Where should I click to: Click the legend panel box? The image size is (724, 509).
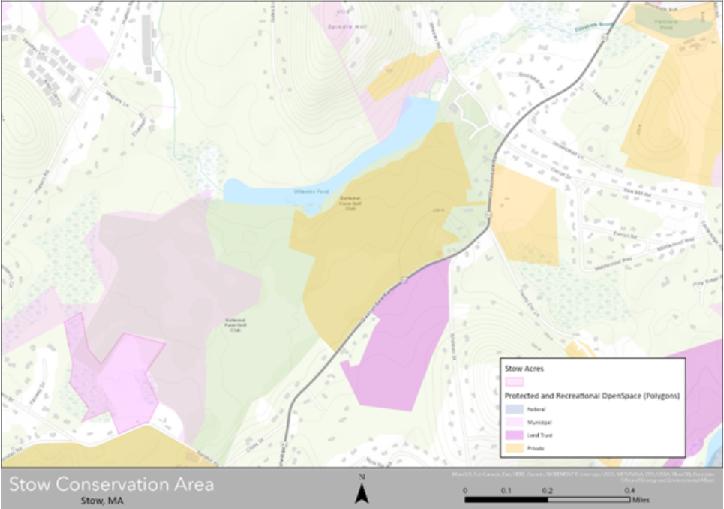coord(593,405)
